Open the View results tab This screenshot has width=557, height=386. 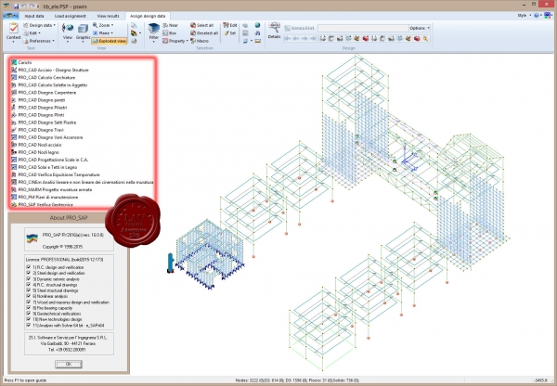[x=108, y=16]
